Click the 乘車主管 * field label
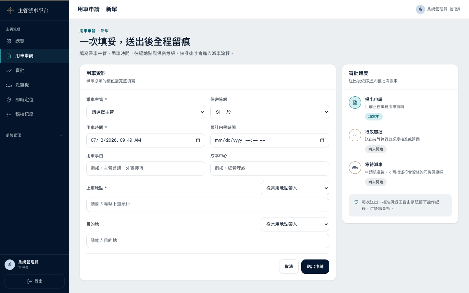Viewport: 469px width, 293px height. coord(96,100)
